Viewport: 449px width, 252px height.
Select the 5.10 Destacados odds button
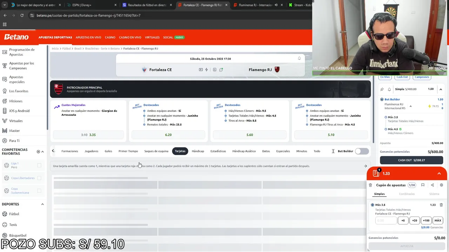[x=331, y=135]
